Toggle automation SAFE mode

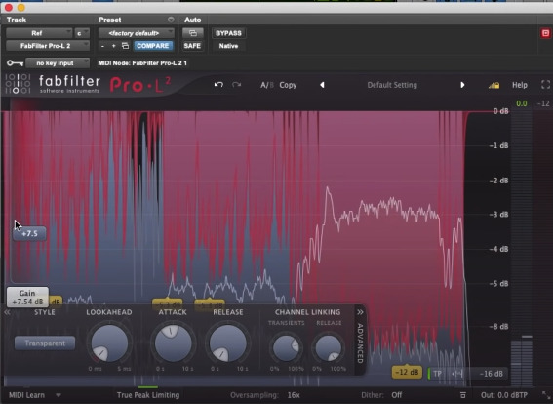[192, 46]
